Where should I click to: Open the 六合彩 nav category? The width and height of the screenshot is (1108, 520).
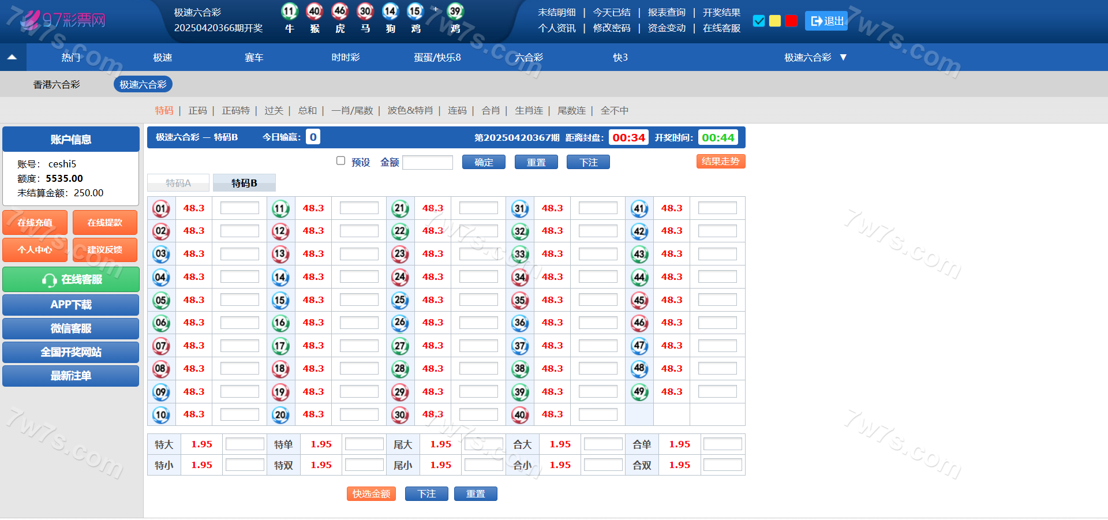click(529, 57)
